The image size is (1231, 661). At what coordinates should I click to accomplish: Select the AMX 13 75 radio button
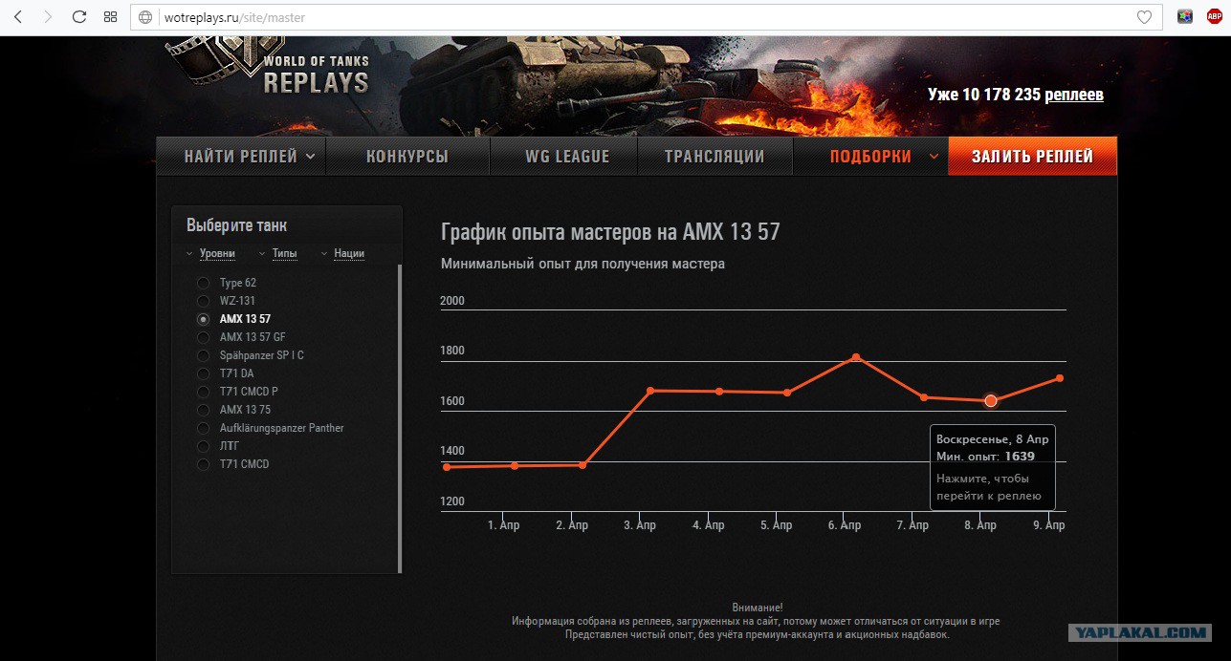click(203, 410)
